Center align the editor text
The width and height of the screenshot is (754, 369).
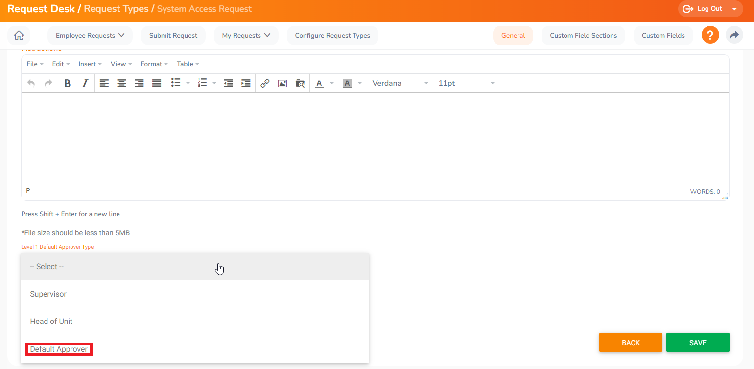[121, 83]
